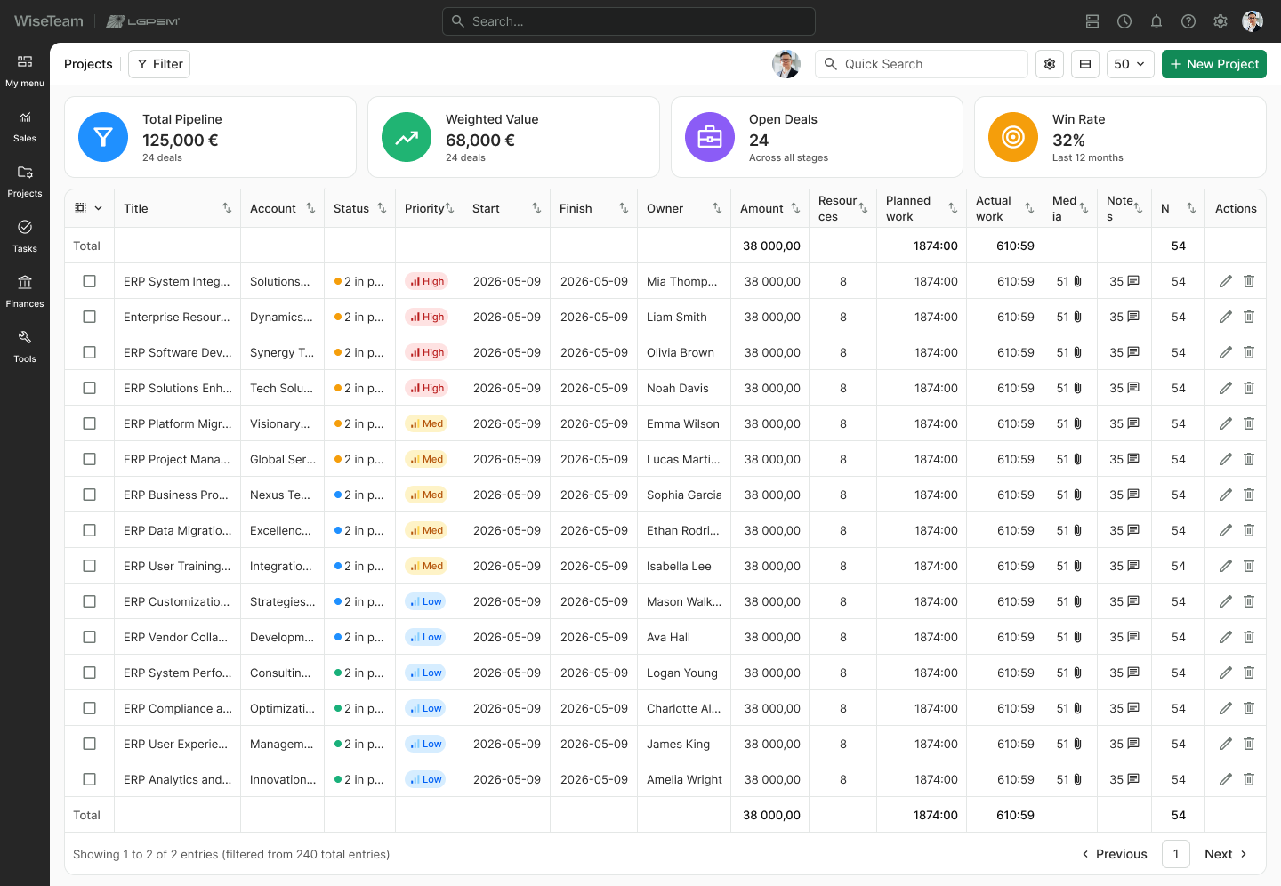This screenshot has width=1281, height=886.
Task: Open table settings gear beside Quick Search
Action: click(x=1050, y=64)
